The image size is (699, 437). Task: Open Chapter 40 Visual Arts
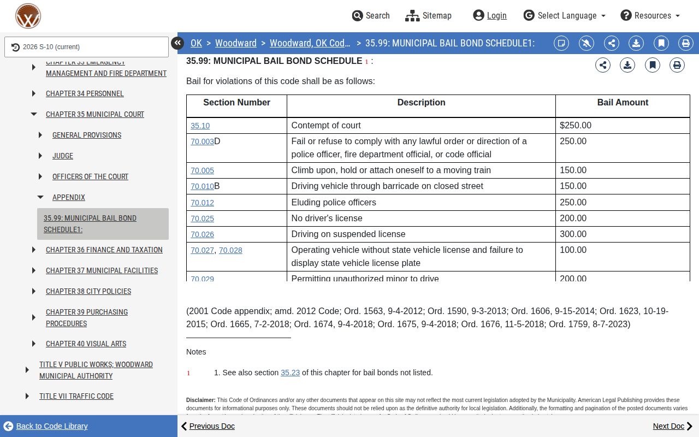click(86, 344)
